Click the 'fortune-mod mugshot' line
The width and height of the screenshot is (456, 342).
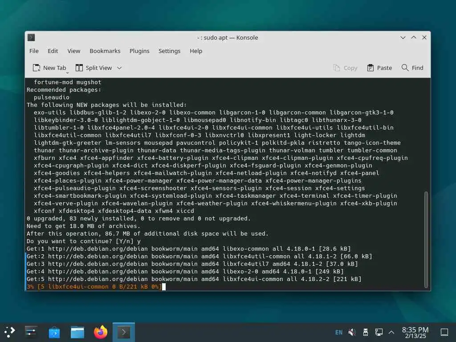(x=68, y=82)
